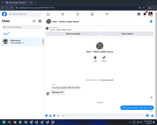This screenshot has height=125, width=157.
Task: Open the account profile picture menu
Action: pyautogui.click(x=151, y=14)
